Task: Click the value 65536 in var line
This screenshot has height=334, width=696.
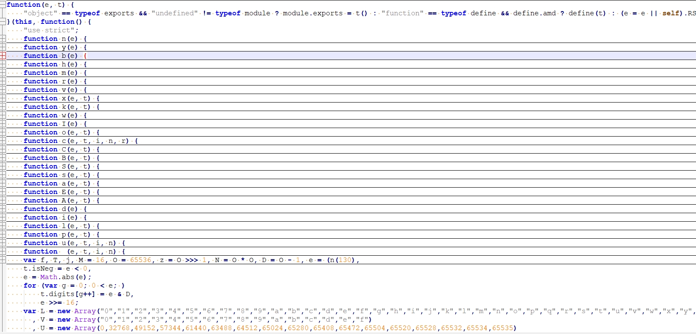Action: pyautogui.click(x=141, y=260)
